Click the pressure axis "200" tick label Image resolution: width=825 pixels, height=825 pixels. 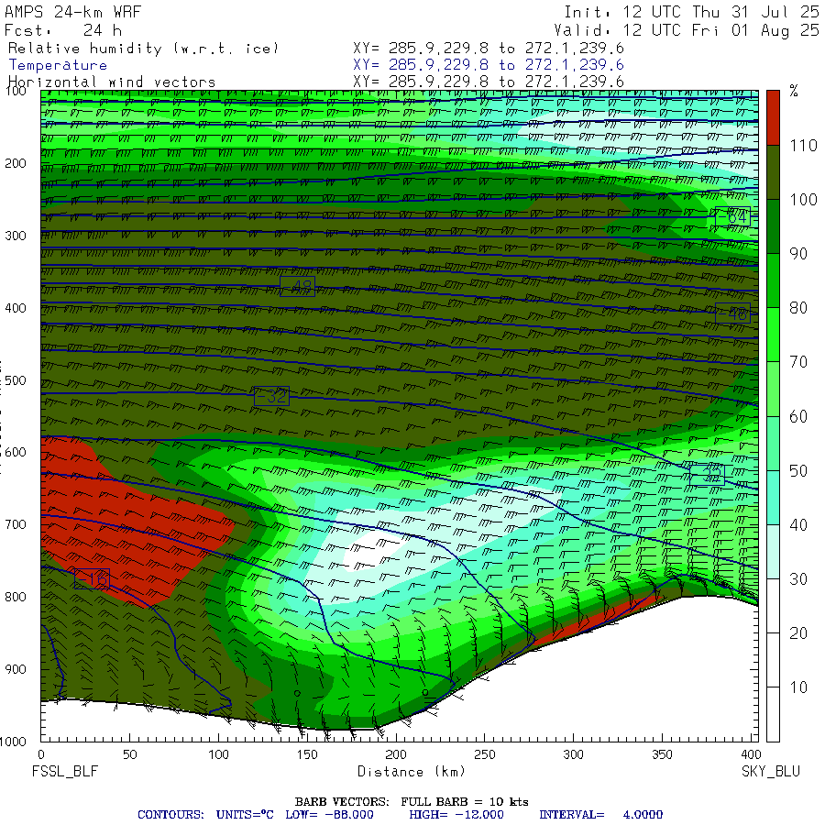16,163
